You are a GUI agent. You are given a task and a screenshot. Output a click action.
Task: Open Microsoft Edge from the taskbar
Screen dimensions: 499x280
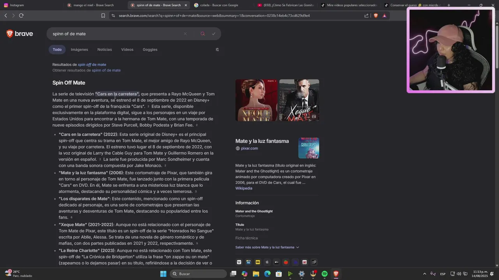(267, 274)
